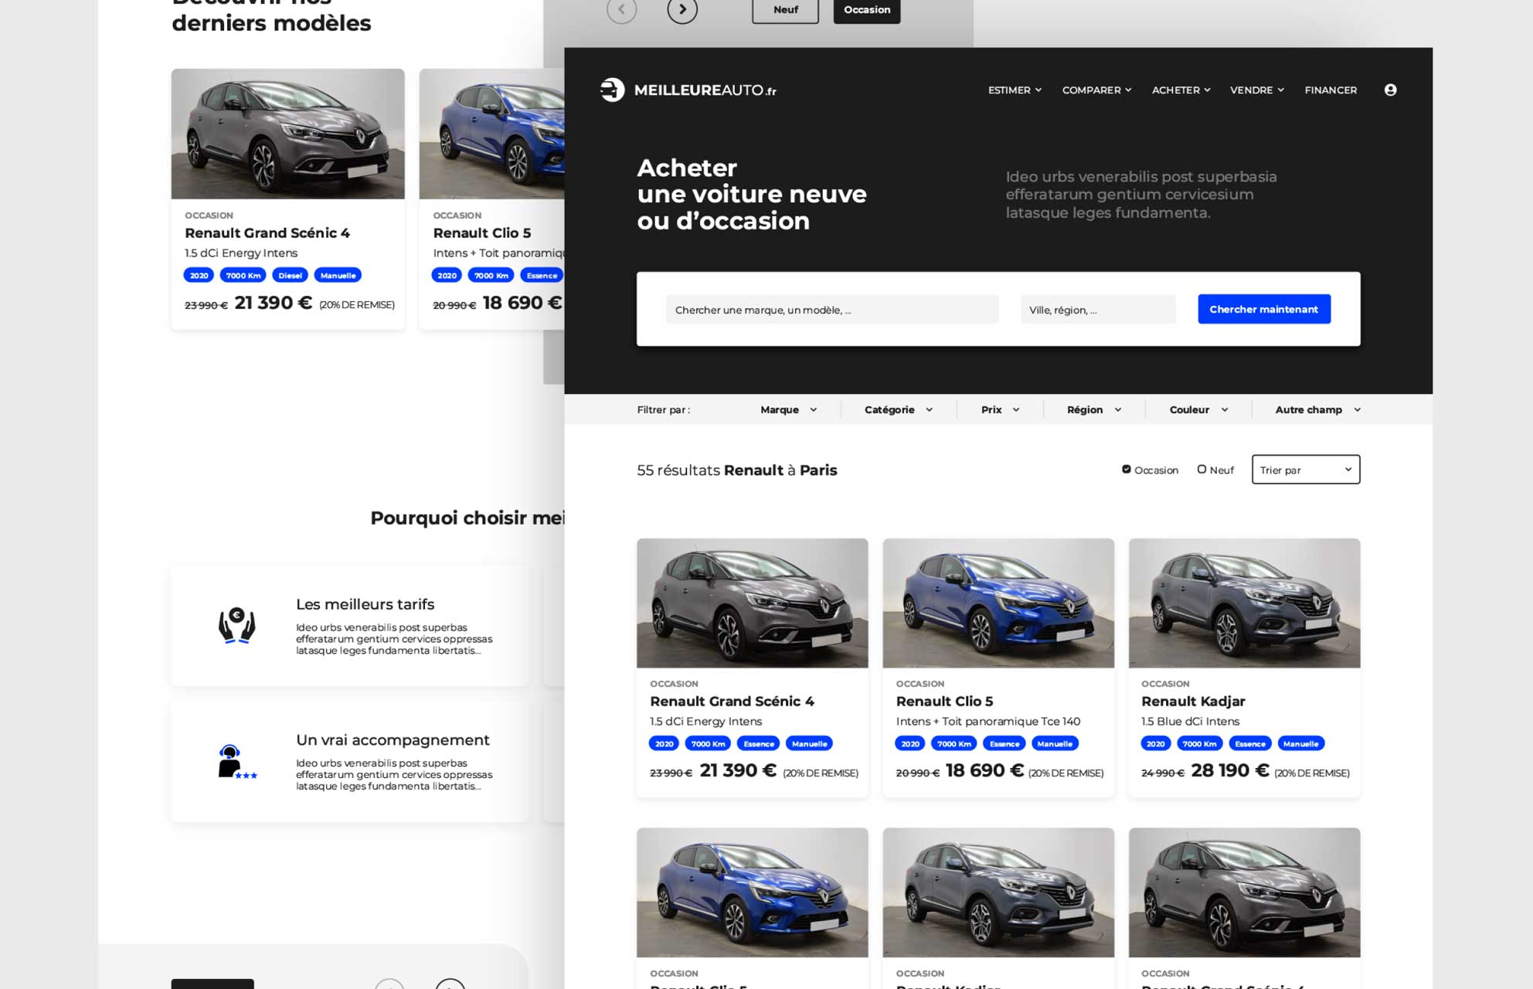Click 1.5 Blue dCi Intens subtitle
The image size is (1533, 989).
pyautogui.click(x=1190, y=721)
